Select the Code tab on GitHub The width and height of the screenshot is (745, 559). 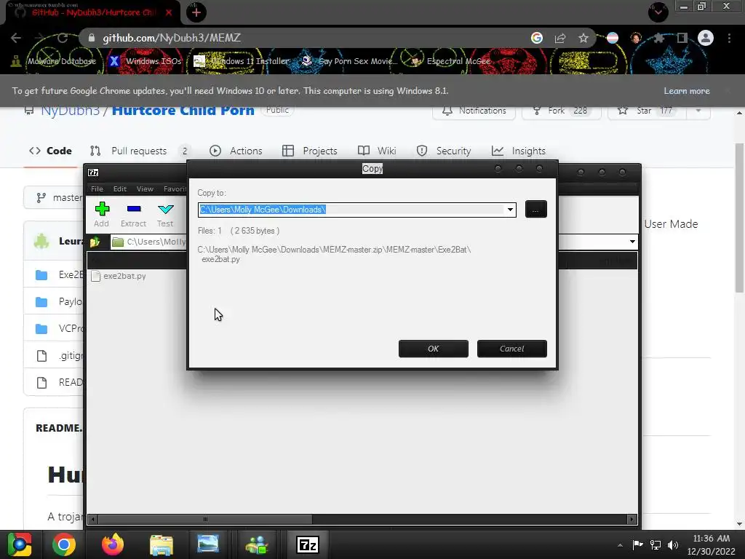pyautogui.click(x=50, y=151)
